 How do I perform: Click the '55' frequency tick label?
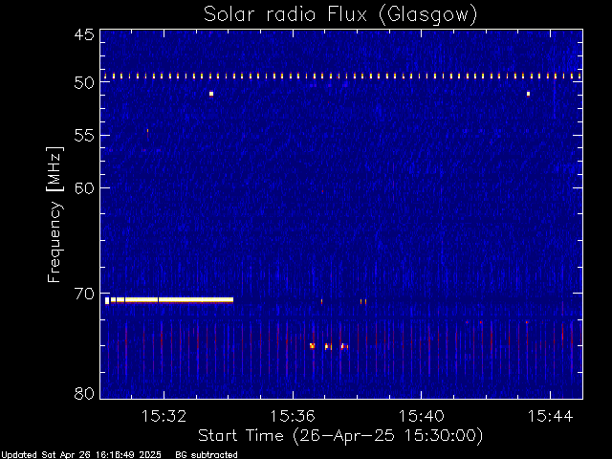84,136
